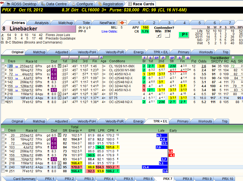Click the blank button above Fin time column
243x181 pixels.
coord(94,58)
